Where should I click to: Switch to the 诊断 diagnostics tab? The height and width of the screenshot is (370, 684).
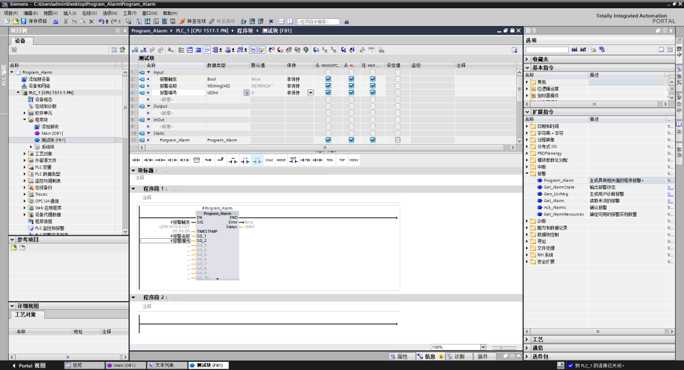(x=459, y=357)
